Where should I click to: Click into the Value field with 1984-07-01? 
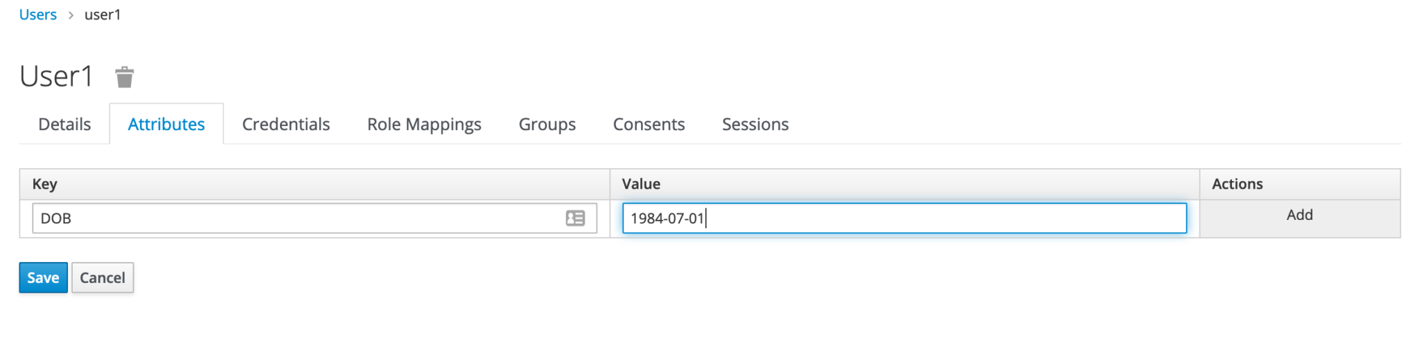[x=904, y=219]
